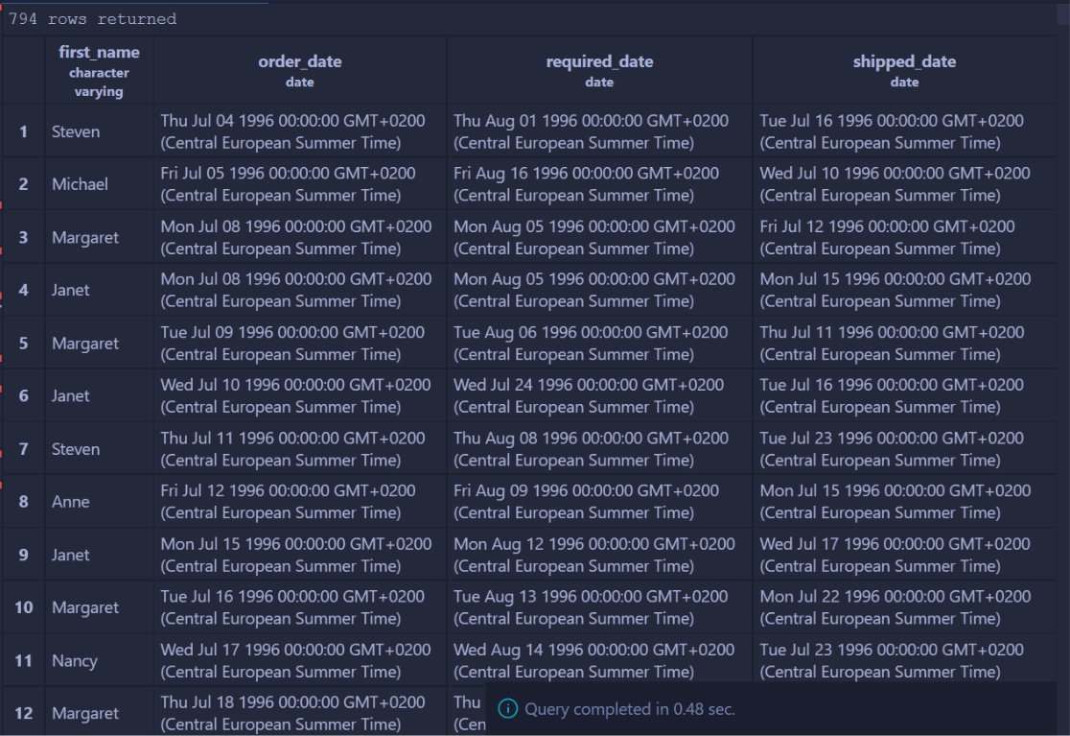This screenshot has width=1070, height=736.
Task: Select row number 11
Action: click(24, 660)
